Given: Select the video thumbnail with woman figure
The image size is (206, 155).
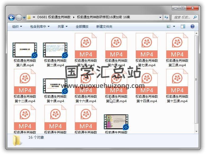Looking at the screenshot, I should [116, 122].
